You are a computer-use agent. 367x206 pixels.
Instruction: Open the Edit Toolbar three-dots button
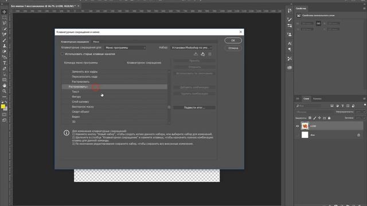(4, 97)
